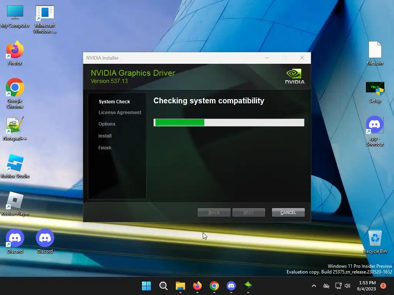The image size is (394, 295).
Task: Click the disabled NEXT button
Action: 249,212
